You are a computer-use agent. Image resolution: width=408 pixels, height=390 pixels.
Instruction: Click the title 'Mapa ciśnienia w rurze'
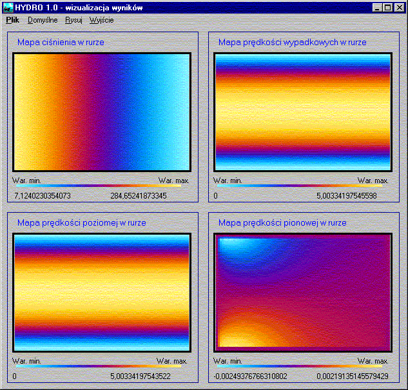pos(61,42)
